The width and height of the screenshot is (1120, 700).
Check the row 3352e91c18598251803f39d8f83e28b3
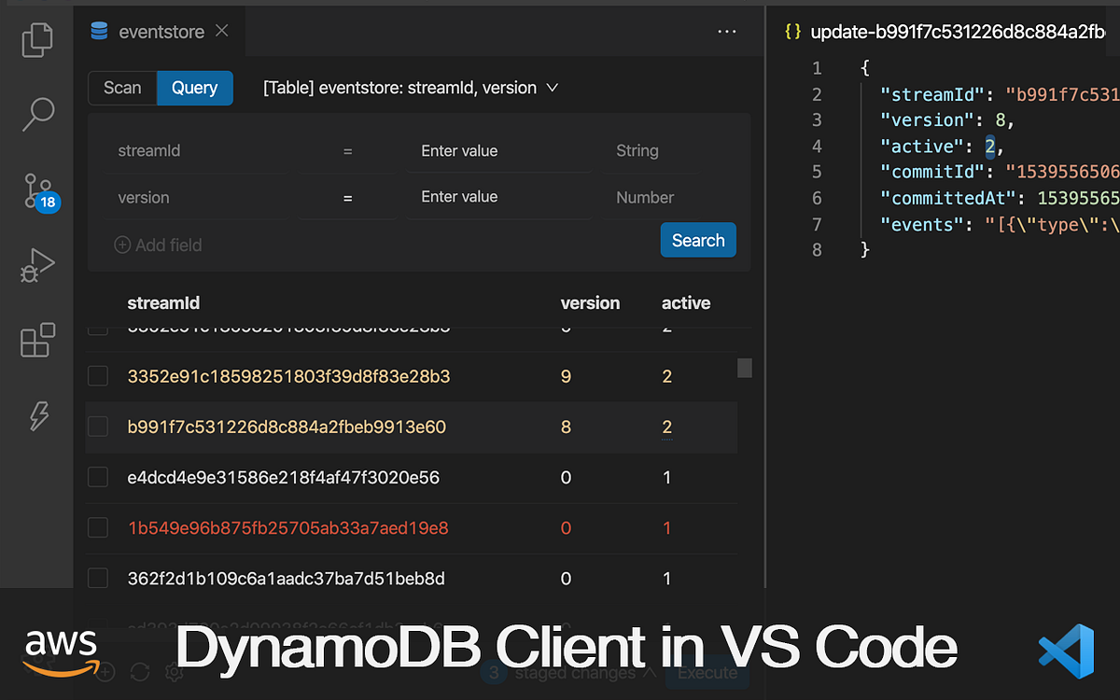point(98,376)
